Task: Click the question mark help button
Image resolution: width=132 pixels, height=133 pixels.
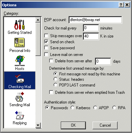Action: 121,5
